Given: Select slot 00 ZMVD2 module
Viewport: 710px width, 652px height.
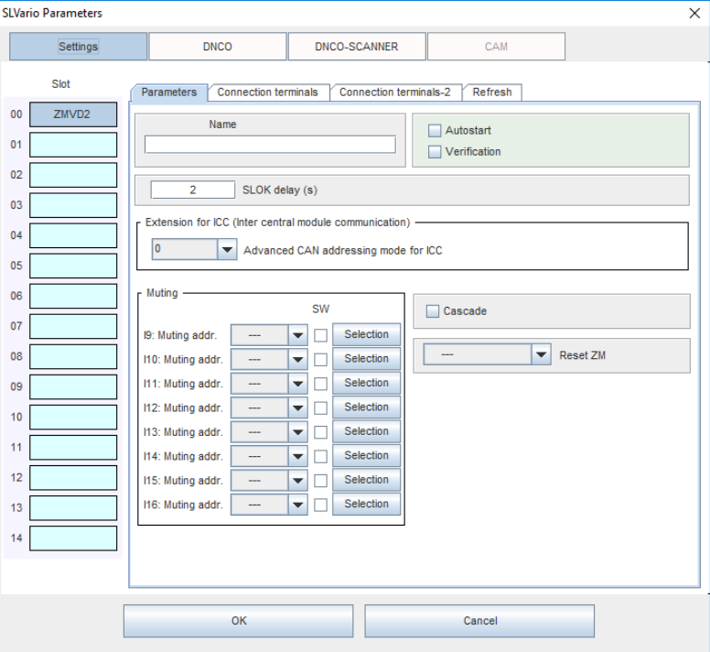Looking at the screenshot, I should (x=73, y=114).
